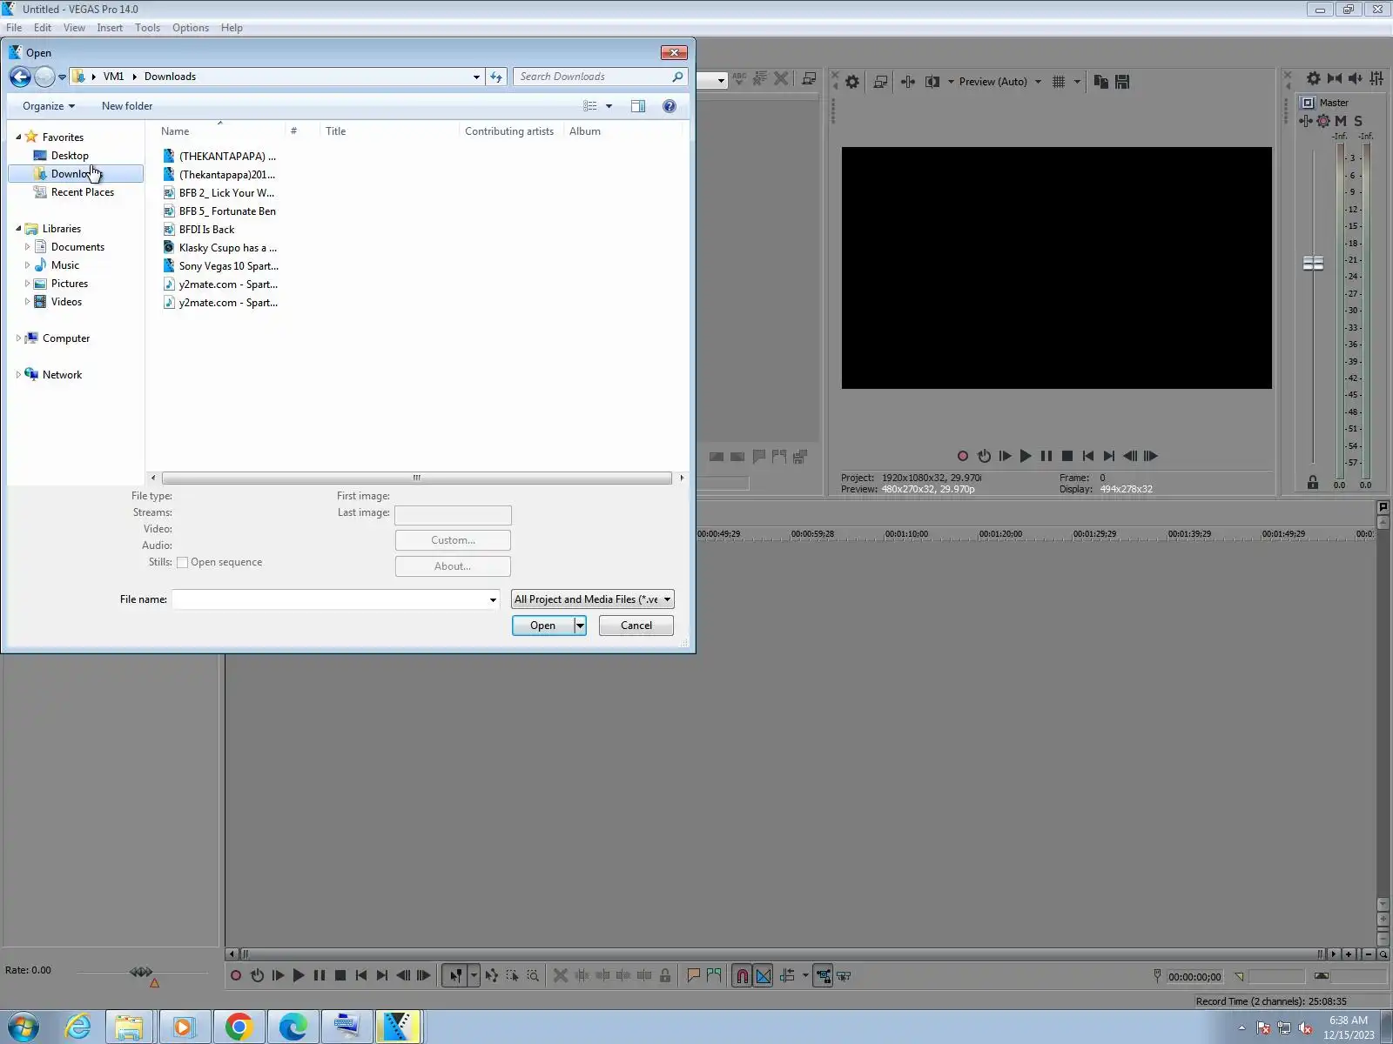Open the File menu

tap(14, 28)
